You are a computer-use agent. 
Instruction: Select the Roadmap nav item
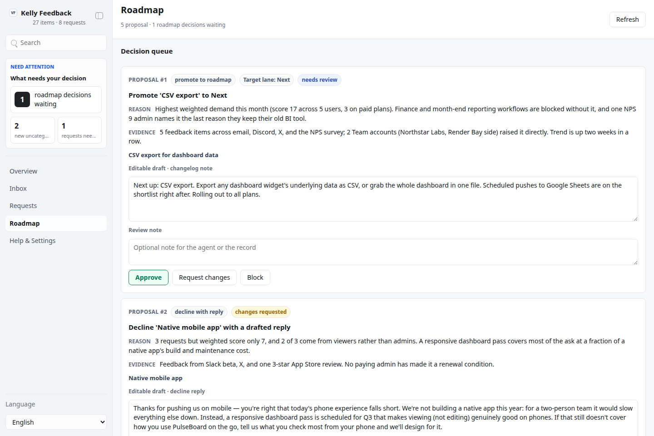[56, 223]
